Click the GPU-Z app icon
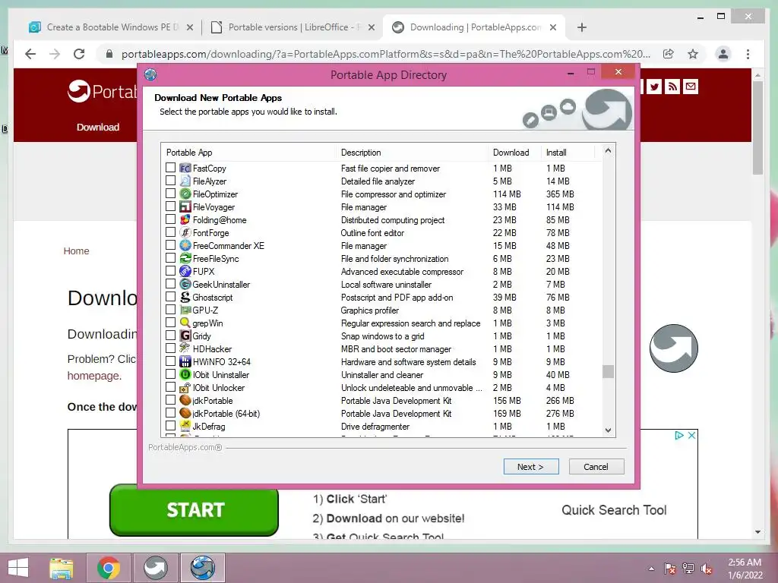 tap(185, 310)
